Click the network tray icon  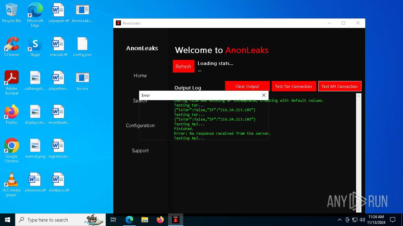[355, 220]
